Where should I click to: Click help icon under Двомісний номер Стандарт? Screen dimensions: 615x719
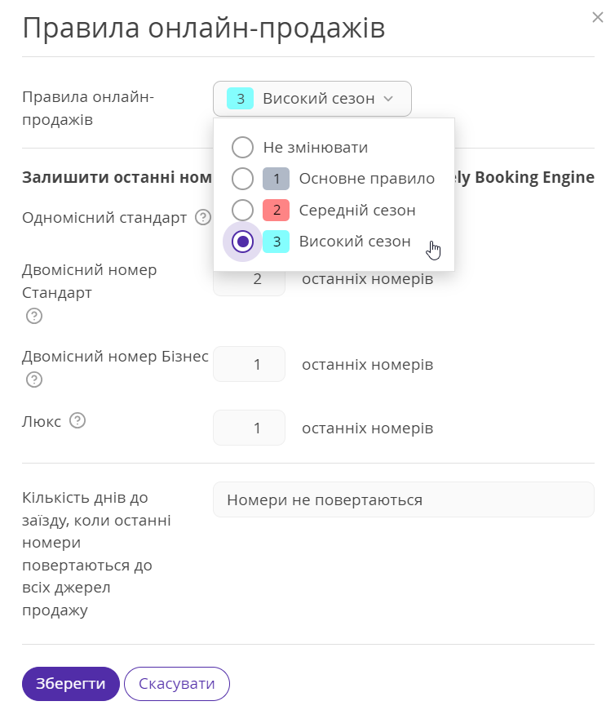pyautogui.click(x=34, y=316)
